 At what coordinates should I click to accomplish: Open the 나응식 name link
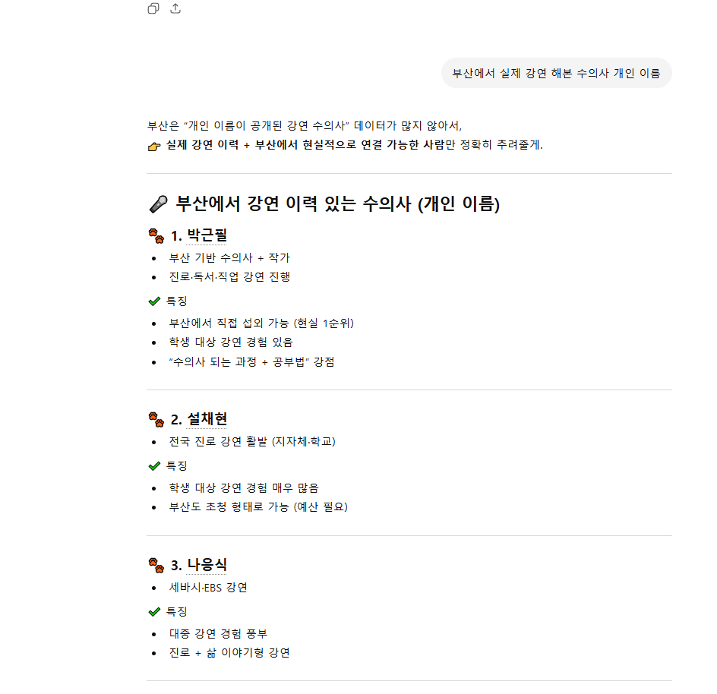click(207, 565)
